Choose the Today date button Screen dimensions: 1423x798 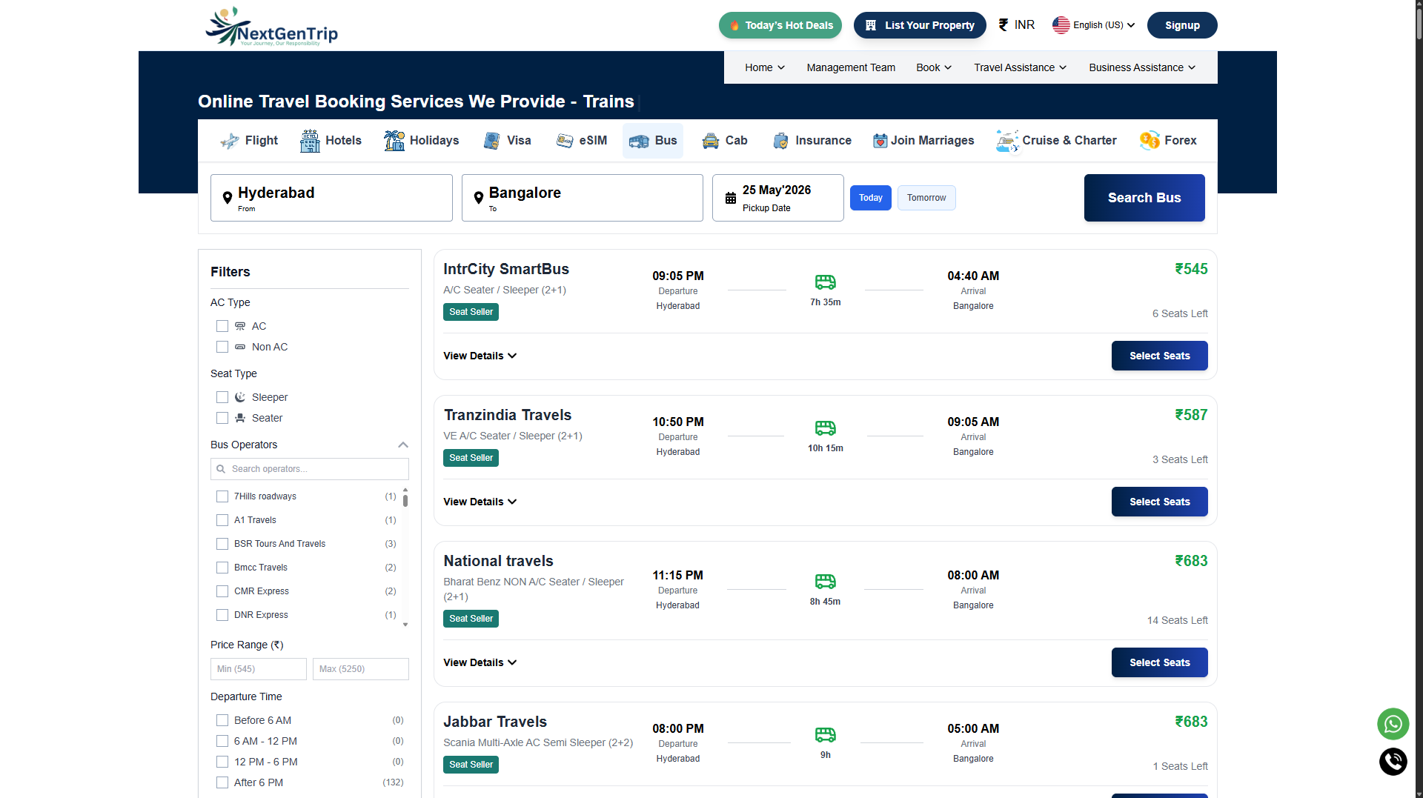pos(871,198)
